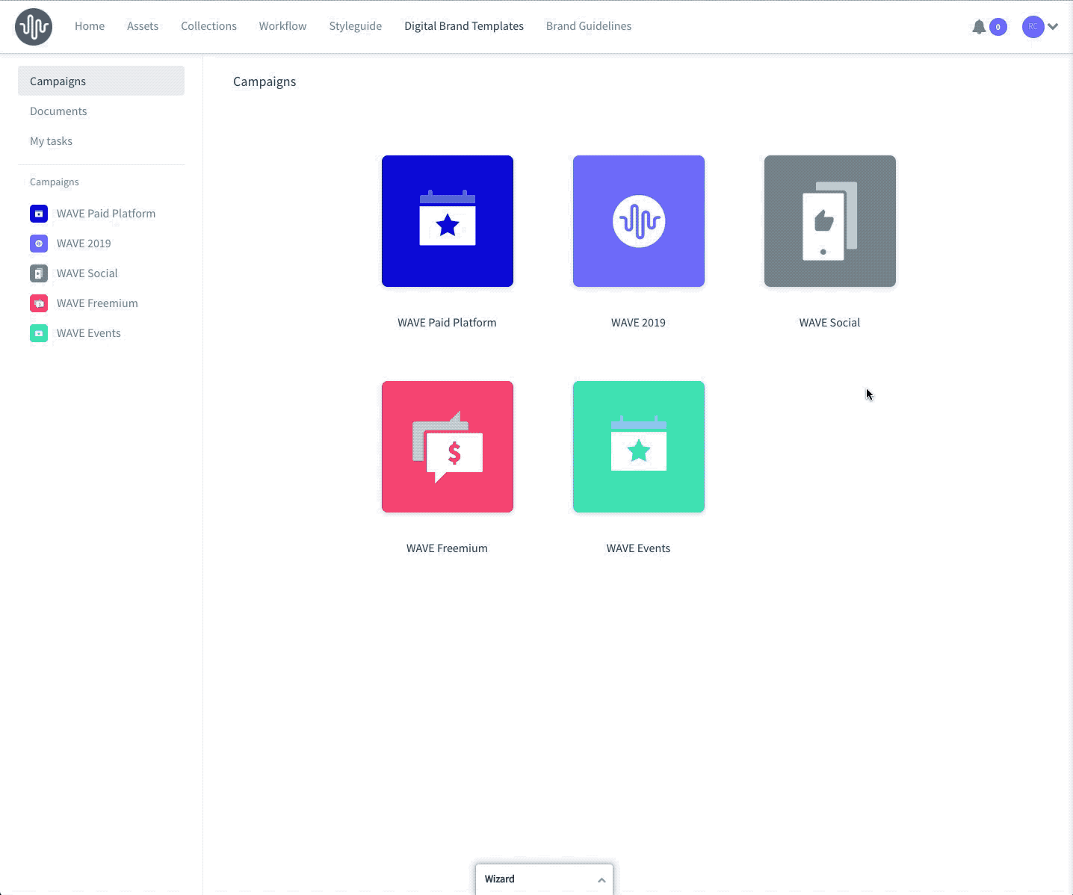Click the WAVE Social sidebar icon

pos(39,273)
